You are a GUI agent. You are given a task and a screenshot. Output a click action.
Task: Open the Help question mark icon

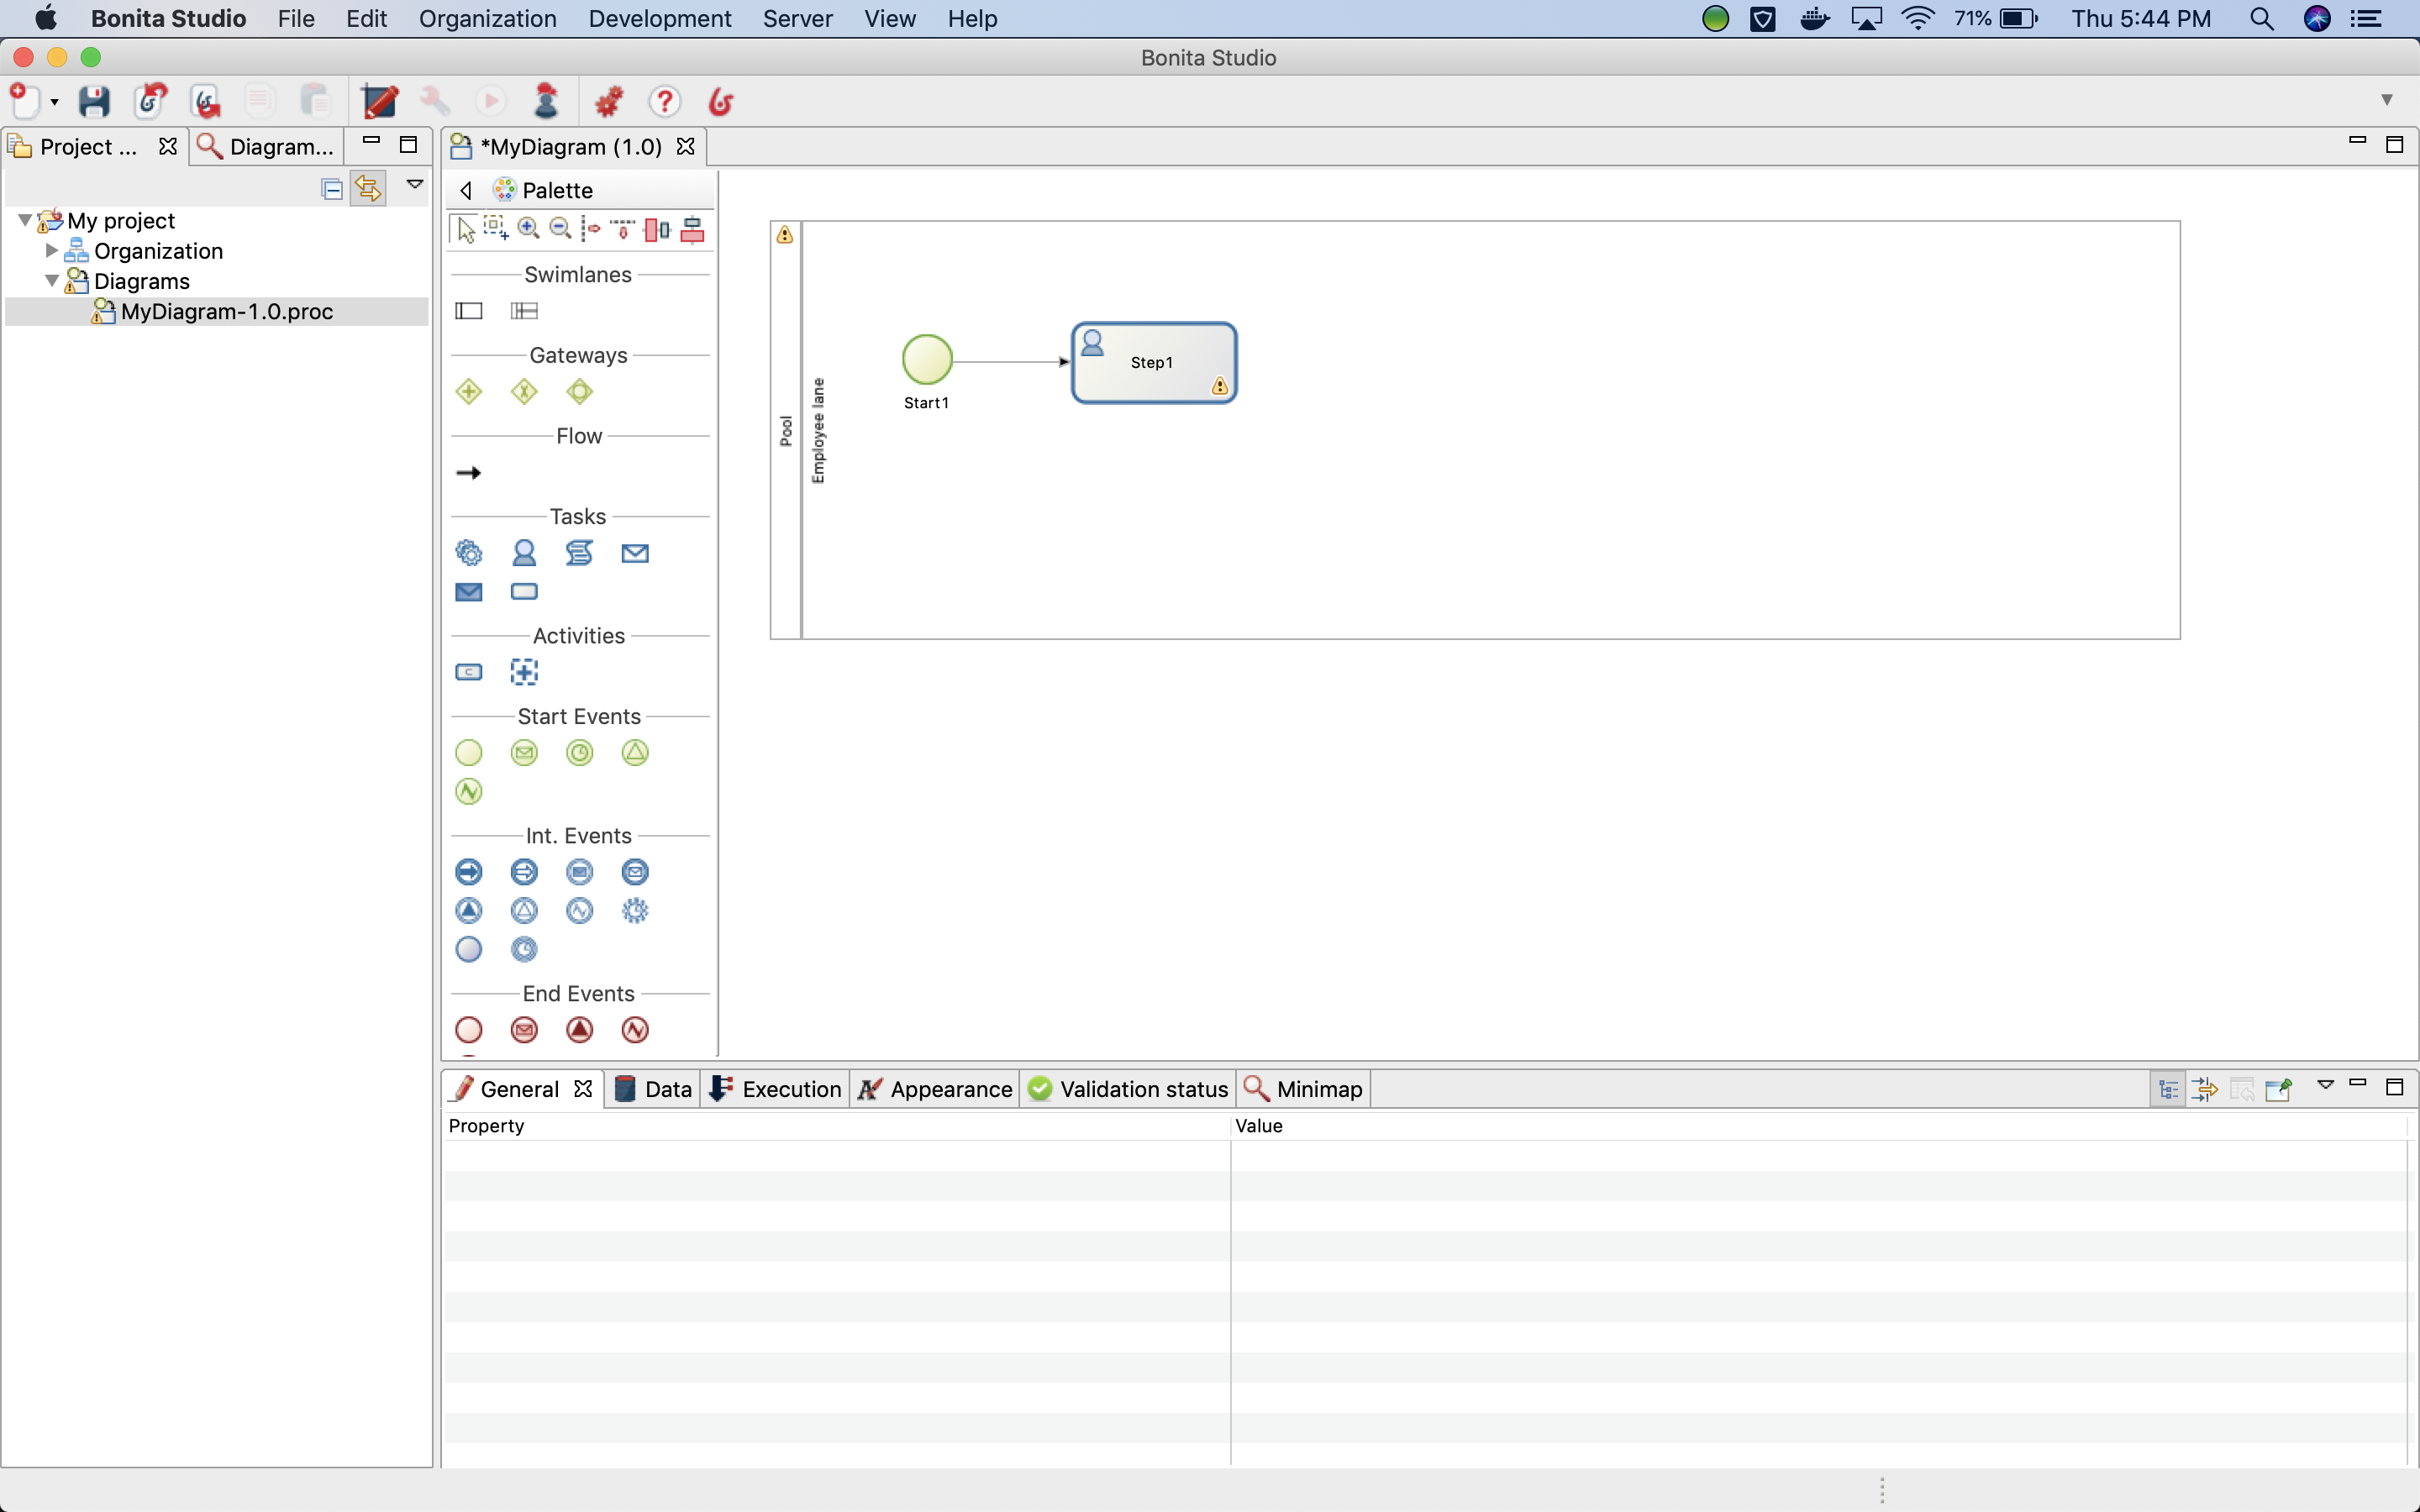coord(665,101)
